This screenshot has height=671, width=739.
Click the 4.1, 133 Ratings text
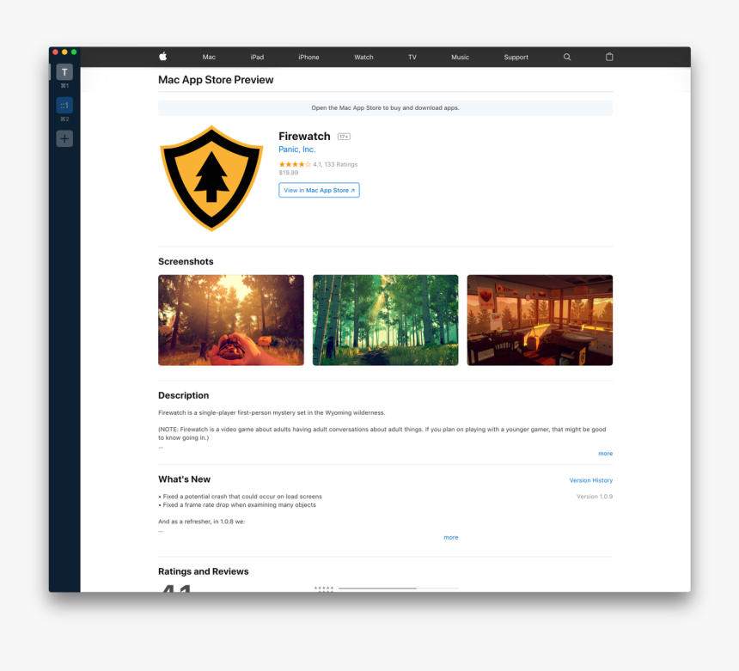click(x=335, y=164)
